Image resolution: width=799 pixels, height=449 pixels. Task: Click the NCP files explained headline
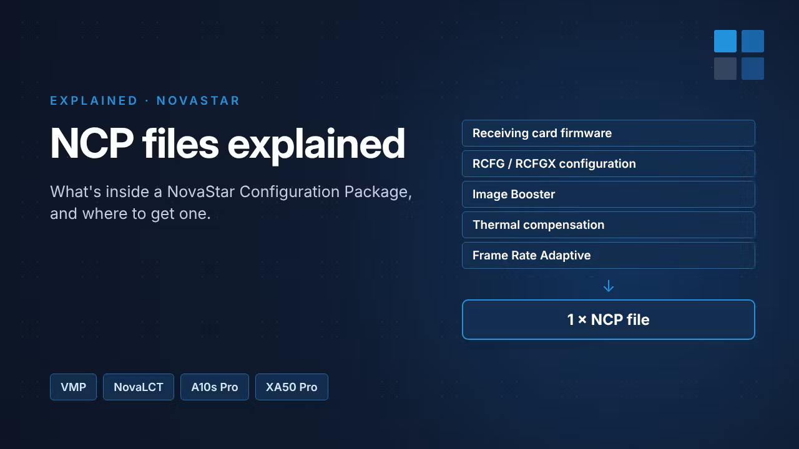pos(228,144)
